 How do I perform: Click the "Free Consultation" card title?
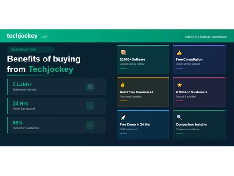click(x=189, y=59)
